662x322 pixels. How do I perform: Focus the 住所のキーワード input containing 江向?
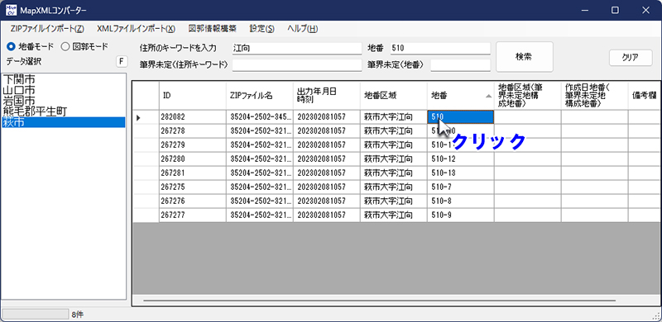tap(297, 49)
